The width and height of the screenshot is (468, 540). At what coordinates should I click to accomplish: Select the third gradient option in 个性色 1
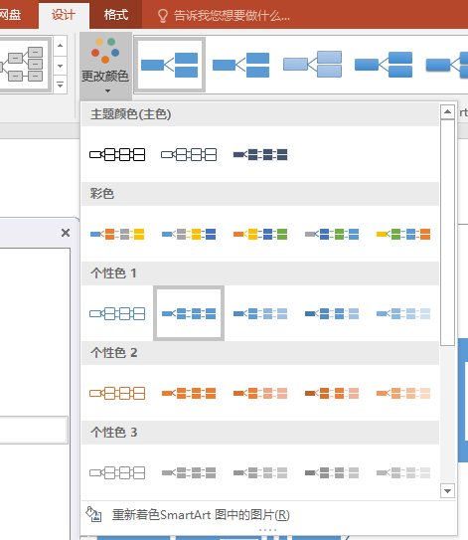[260, 313]
